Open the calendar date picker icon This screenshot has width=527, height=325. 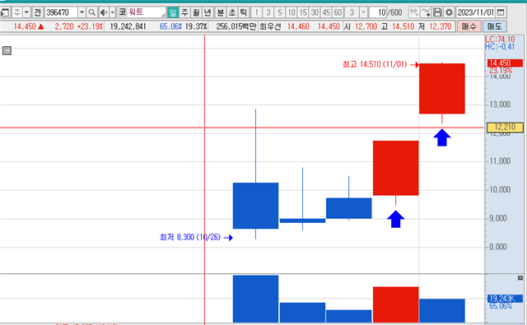tap(501, 13)
